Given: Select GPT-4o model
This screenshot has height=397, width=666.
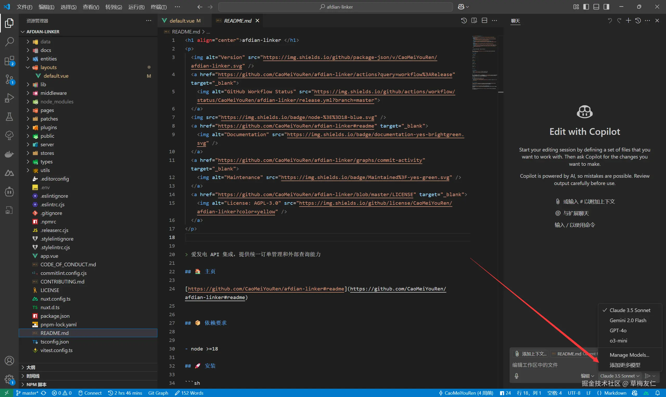Looking at the screenshot, I should (630, 331).
